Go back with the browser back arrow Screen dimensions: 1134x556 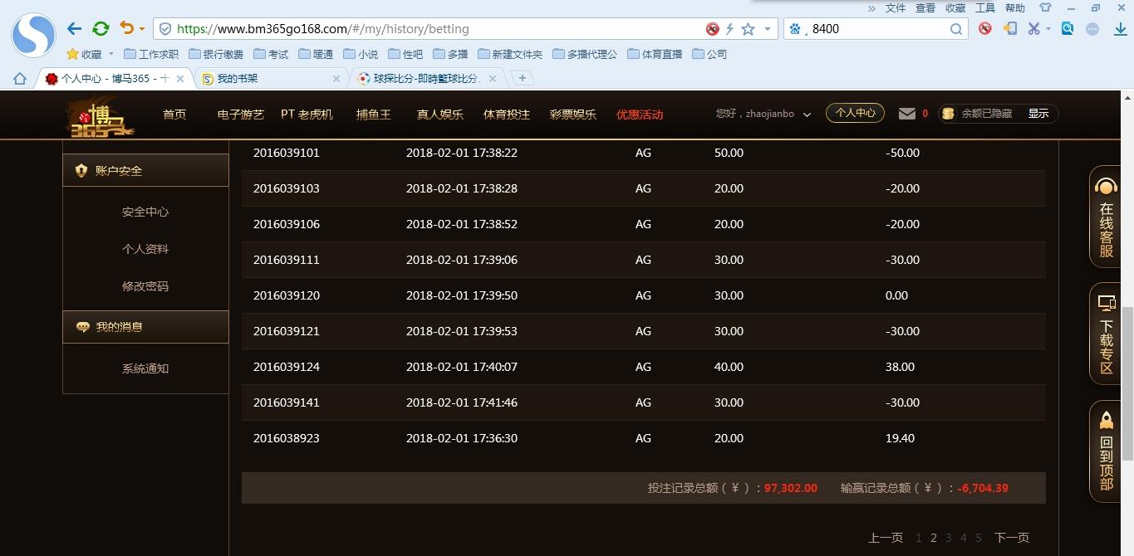[74, 29]
